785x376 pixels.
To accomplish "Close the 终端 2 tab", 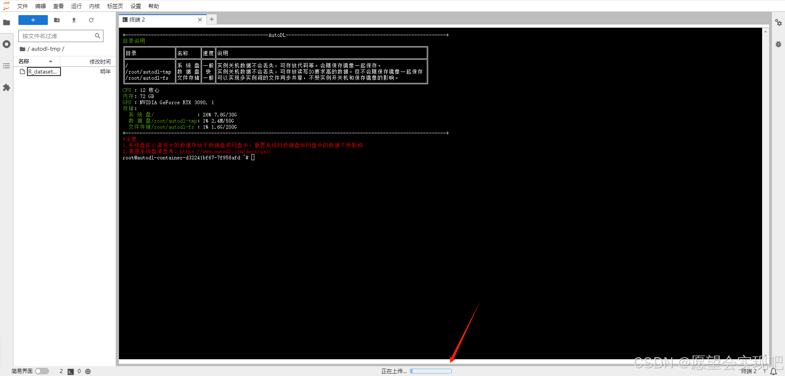I will tap(200, 20).
